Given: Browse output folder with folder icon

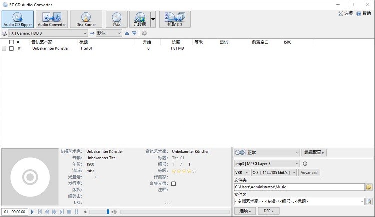Looking at the screenshot, I should [x=369, y=187].
